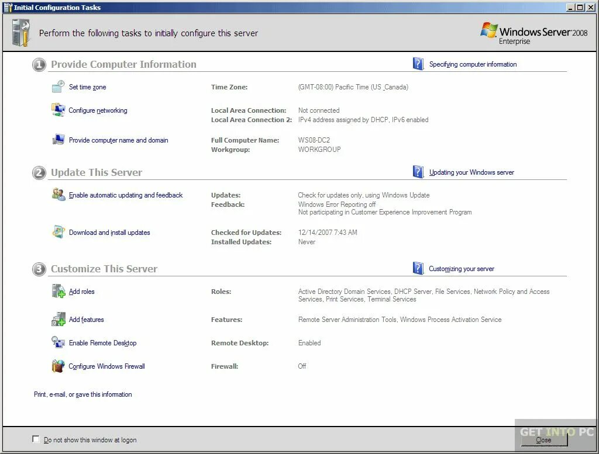Screen dimensions: 599x454
Task: Click the Roles list starting Active Directory
Action: (424, 295)
